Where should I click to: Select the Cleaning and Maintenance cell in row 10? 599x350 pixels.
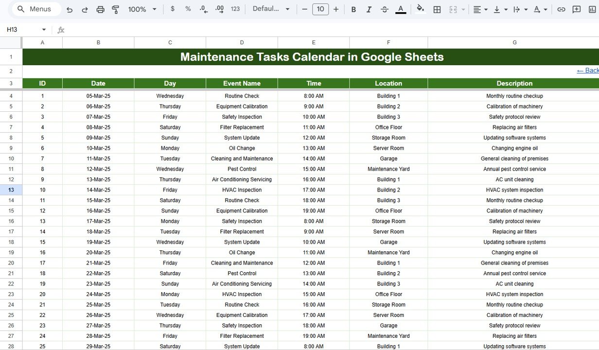(242, 158)
